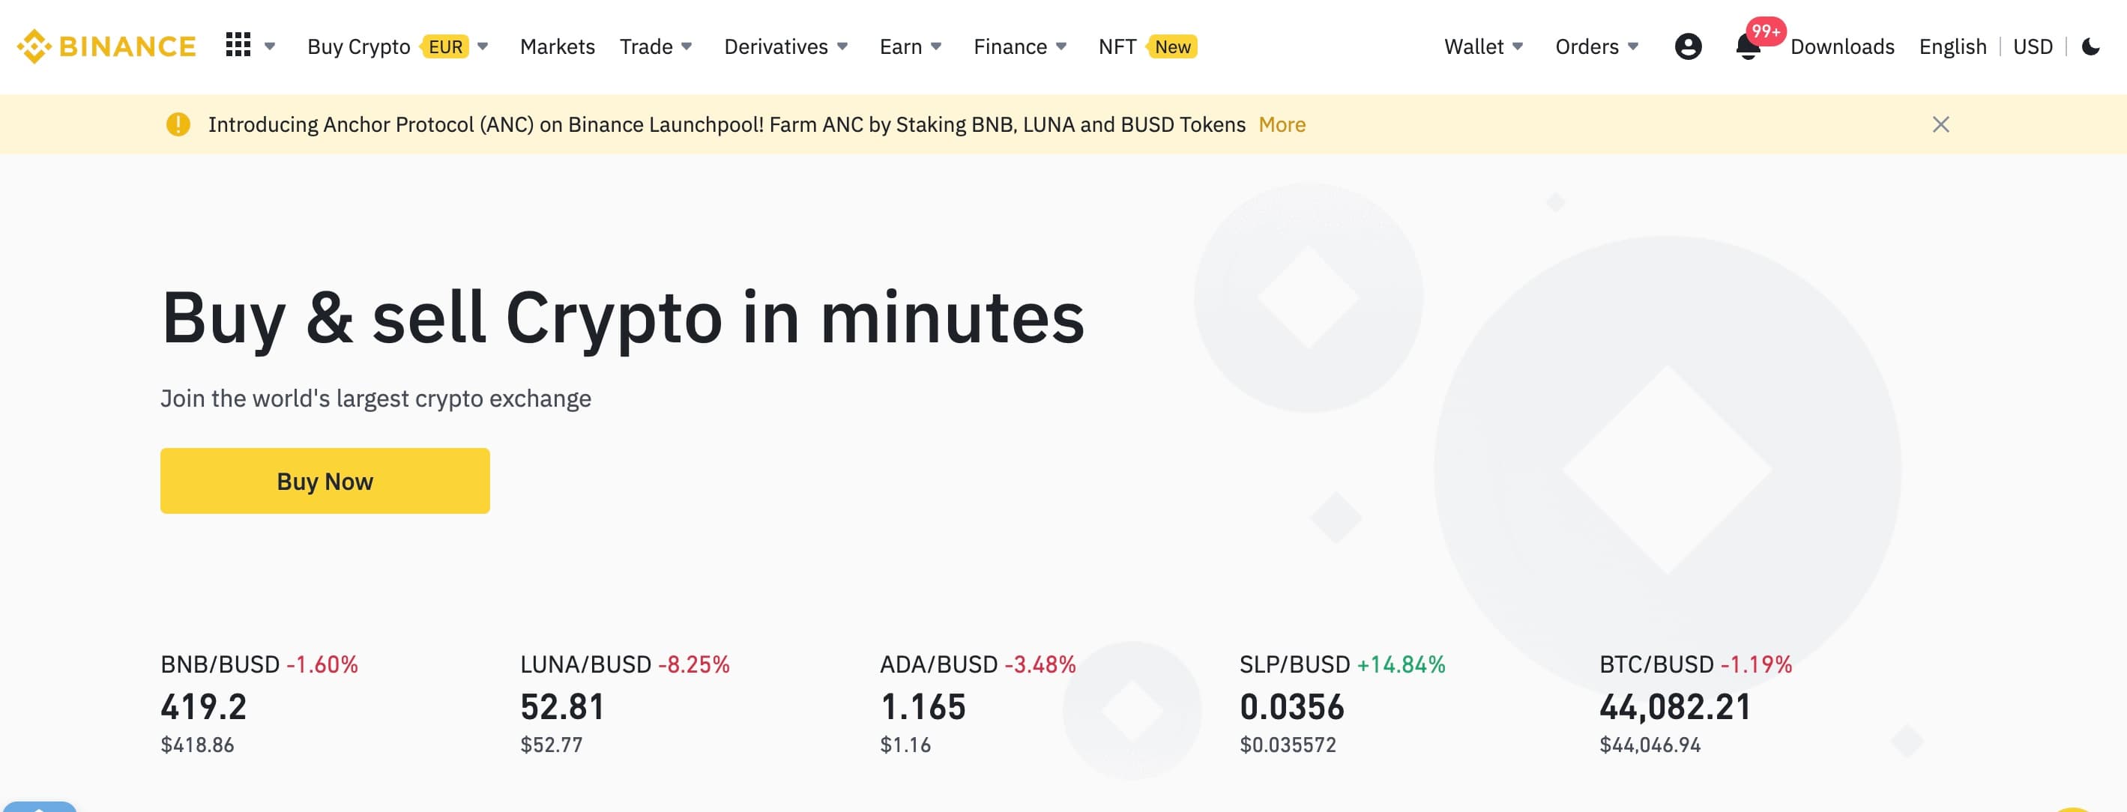
Task: Open the Wallet menu
Action: tap(1474, 46)
